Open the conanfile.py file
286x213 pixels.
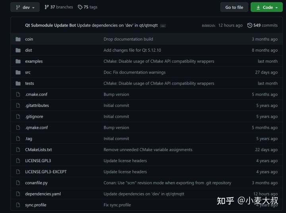(x=36, y=183)
